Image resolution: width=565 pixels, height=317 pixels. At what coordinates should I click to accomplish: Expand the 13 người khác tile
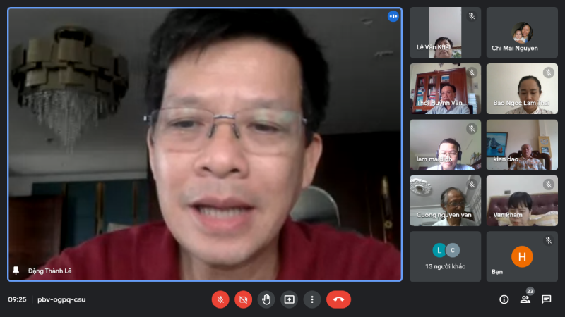coord(445,256)
